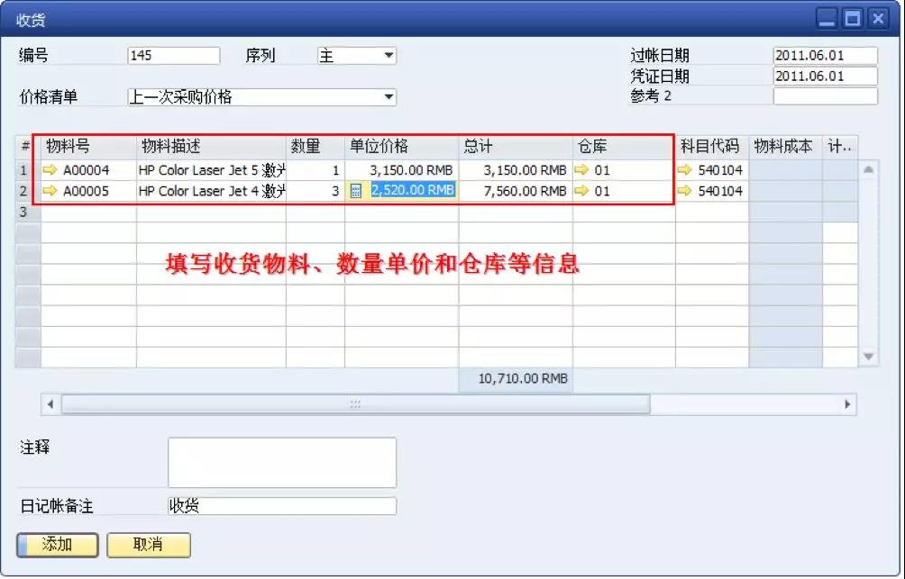This screenshot has height=579, width=905.
Task: Click the 编号 field showing 145
Action: tap(171, 55)
